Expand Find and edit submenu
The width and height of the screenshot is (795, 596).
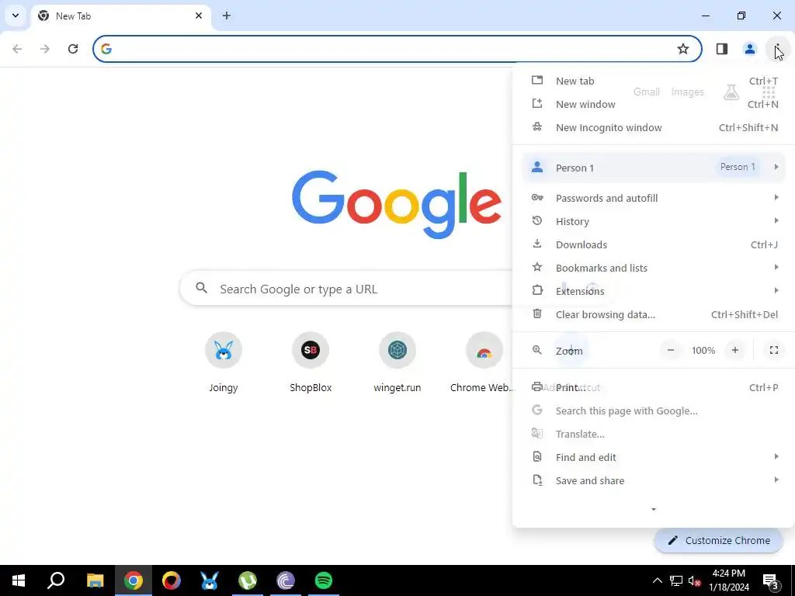[654, 458]
